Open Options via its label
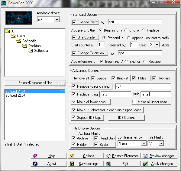 point(89,156)
